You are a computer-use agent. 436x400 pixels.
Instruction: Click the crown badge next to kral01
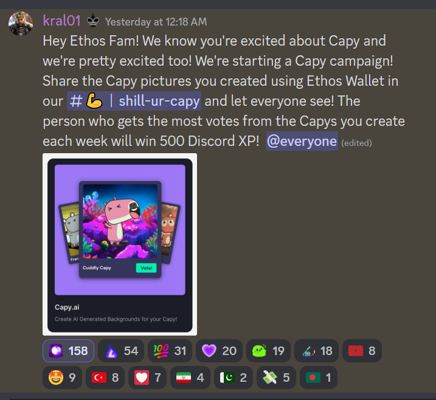[93, 21]
